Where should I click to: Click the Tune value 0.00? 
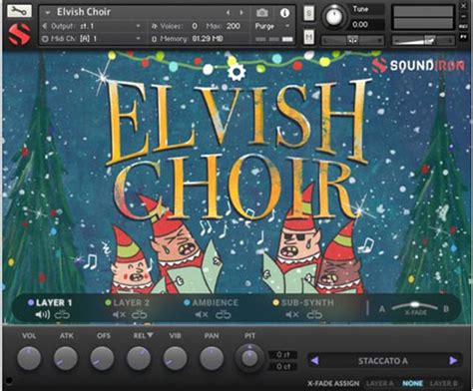(x=360, y=24)
